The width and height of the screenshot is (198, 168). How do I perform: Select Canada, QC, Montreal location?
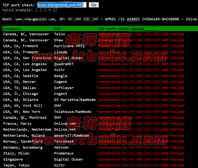(25, 118)
